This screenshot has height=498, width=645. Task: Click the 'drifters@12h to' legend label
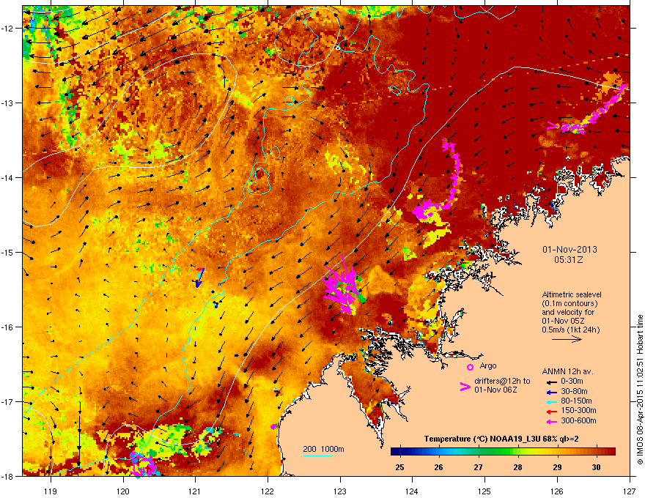click(502, 382)
